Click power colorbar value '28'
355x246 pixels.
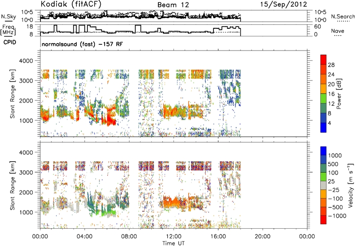pyautogui.click(x=331, y=65)
